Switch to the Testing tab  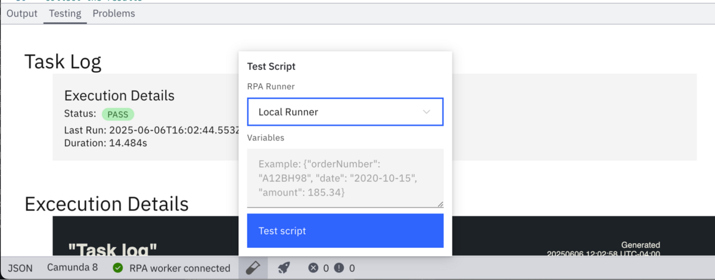tap(66, 13)
